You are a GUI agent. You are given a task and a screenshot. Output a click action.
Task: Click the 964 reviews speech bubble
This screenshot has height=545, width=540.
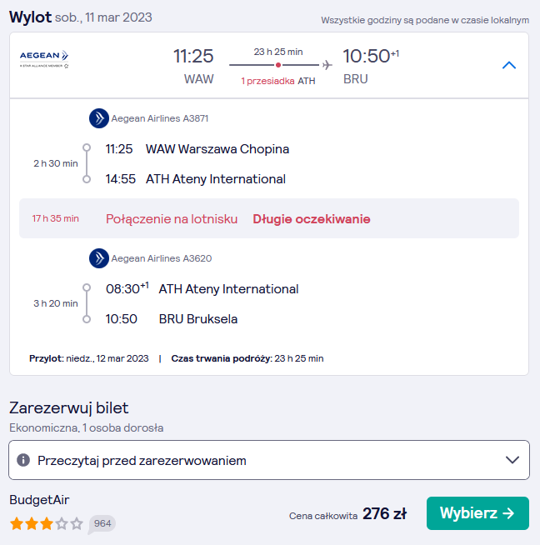click(x=102, y=524)
